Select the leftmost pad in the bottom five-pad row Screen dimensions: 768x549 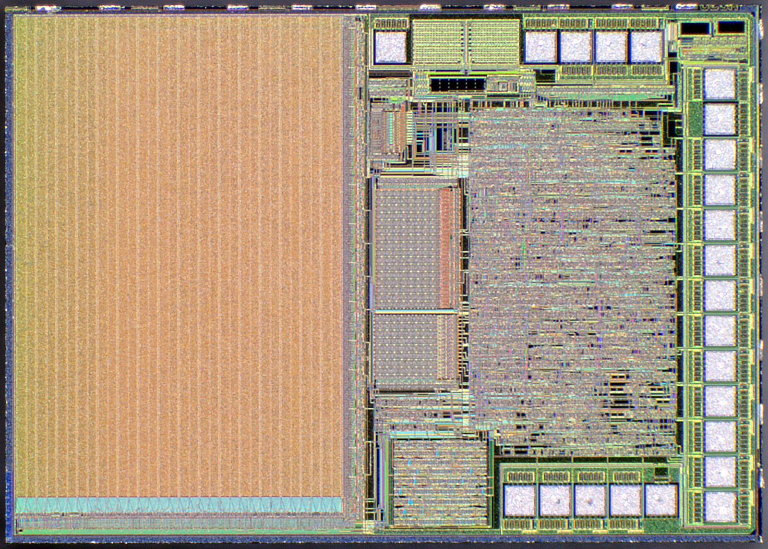point(520,500)
